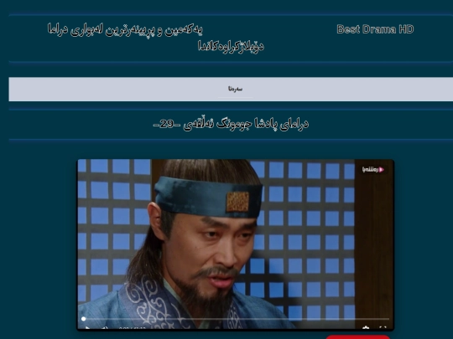Click the header tagline beginning یەکەمین
Screen dimensions: 453x339
point(155,38)
